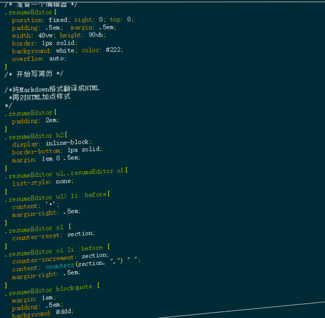Click the 'auto' overflow value
The image size is (325, 318).
(x=57, y=59)
